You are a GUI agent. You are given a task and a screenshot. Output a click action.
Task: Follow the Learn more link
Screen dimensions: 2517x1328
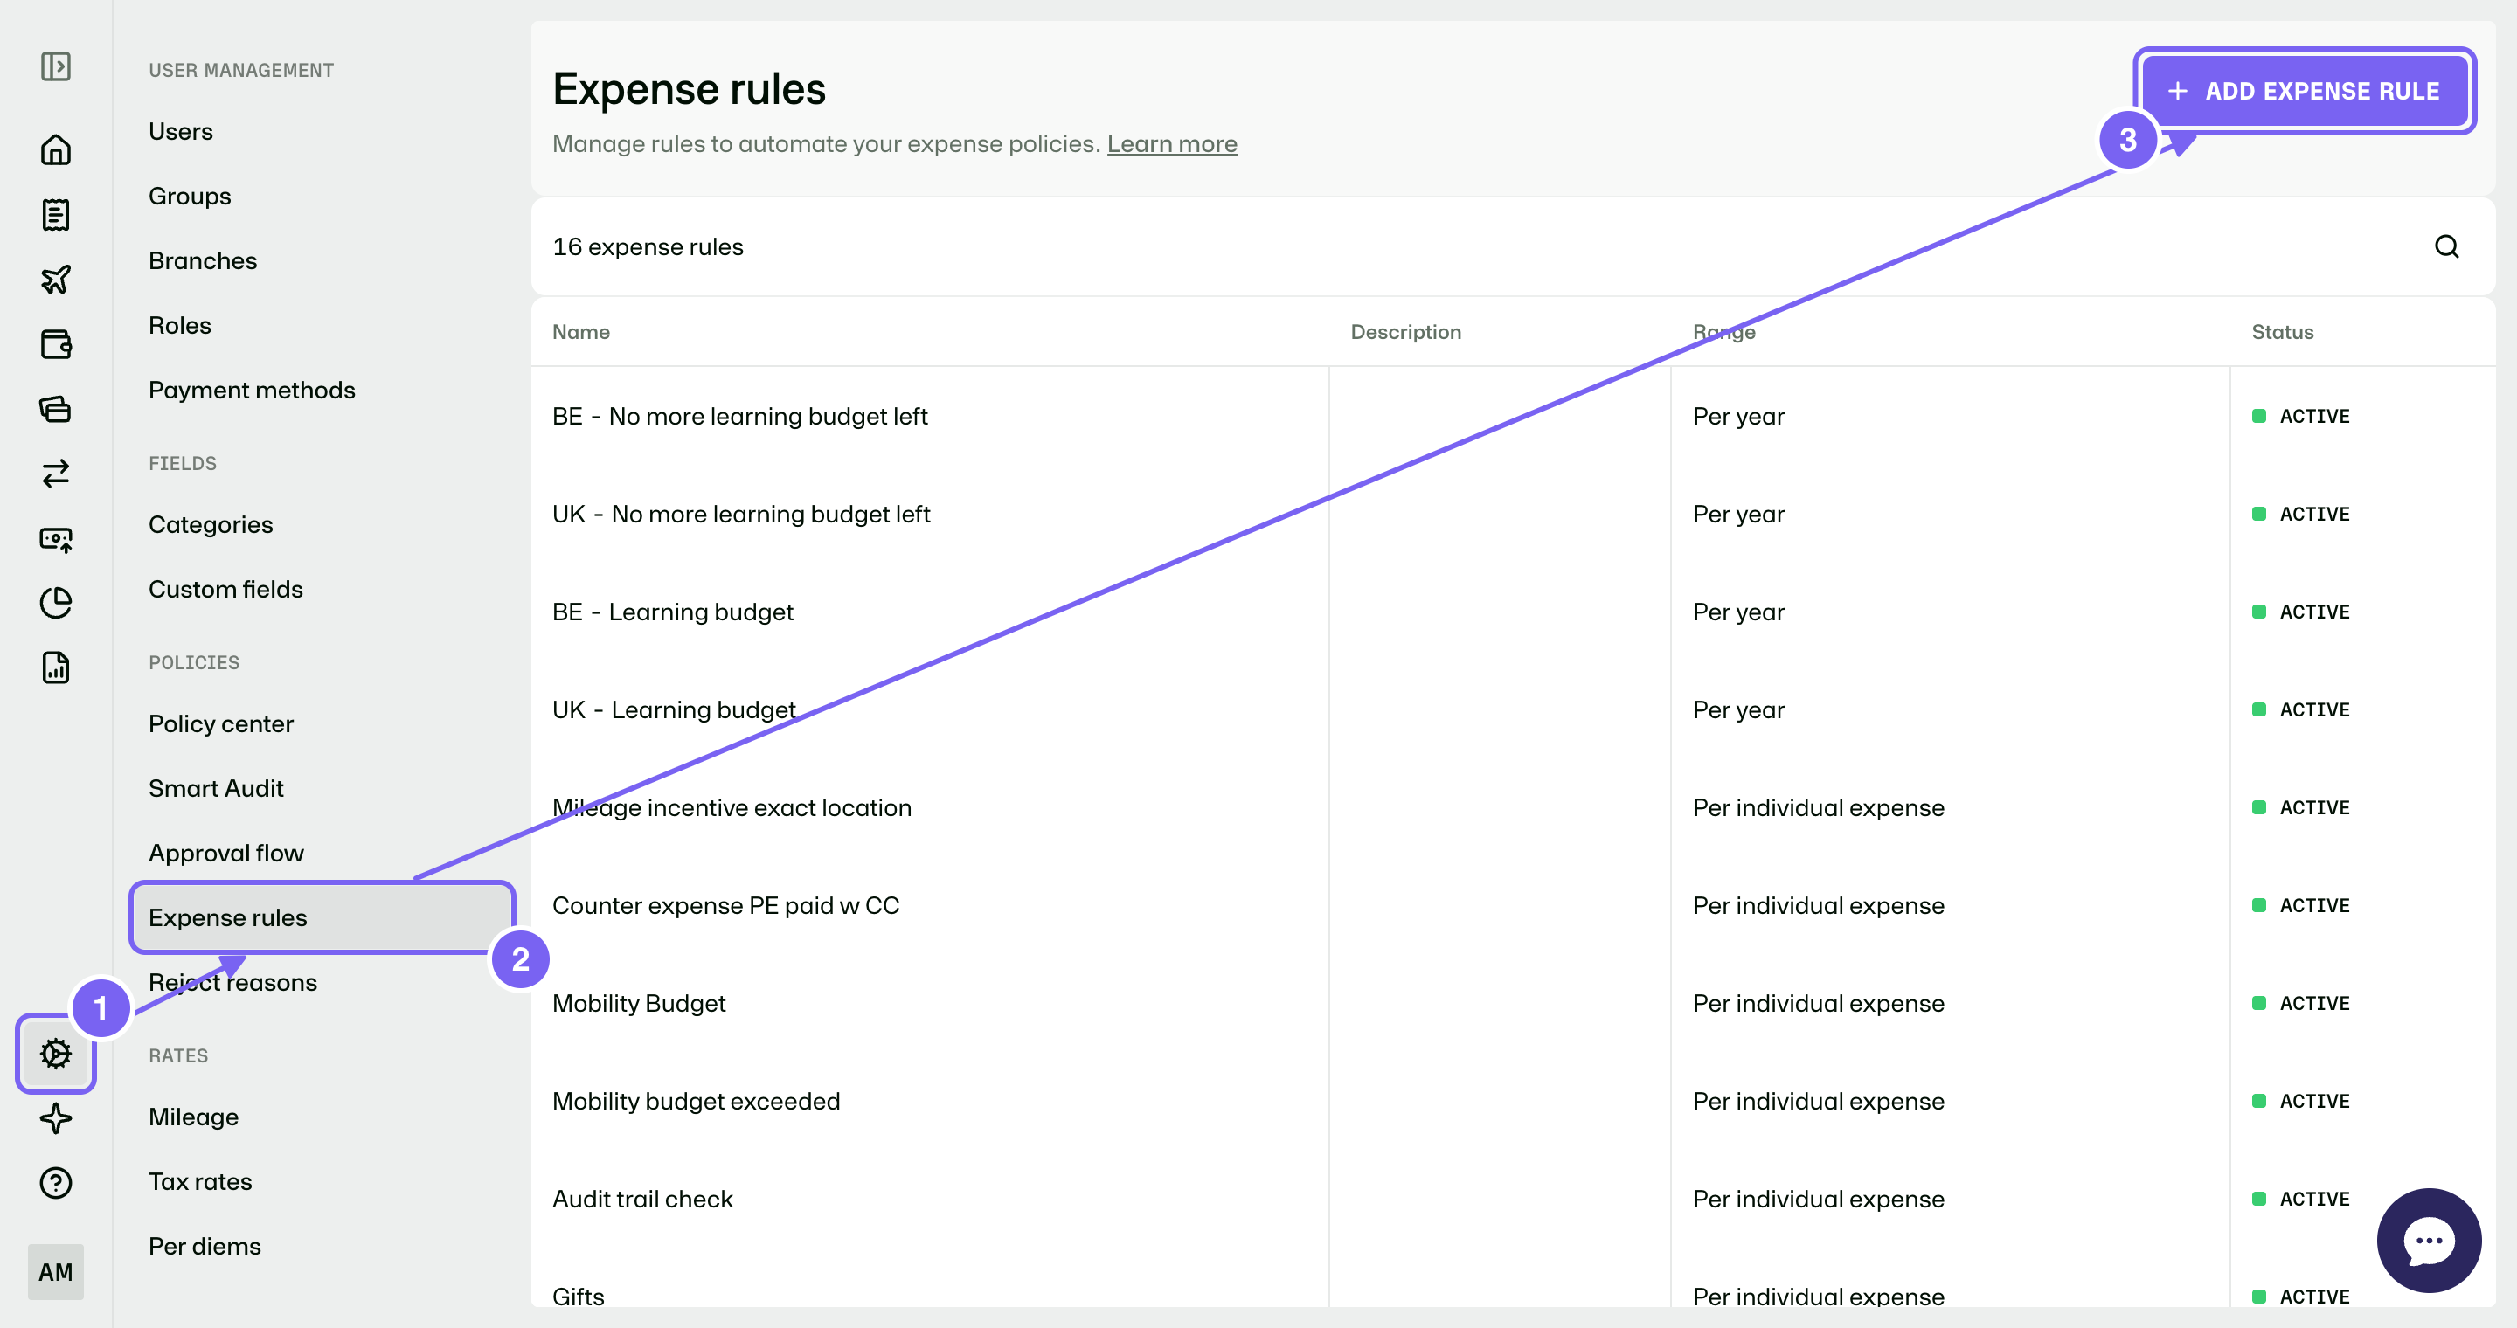1171,143
